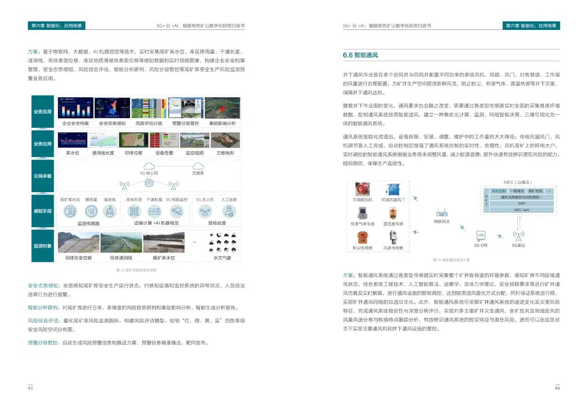Click the 人工巡查 inspector person icon
Viewport: 588px width, 399px height.
tap(230, 212)
